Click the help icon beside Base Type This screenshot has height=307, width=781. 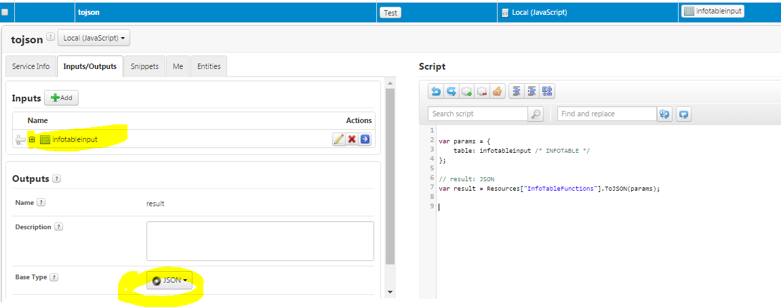[54, 278]
